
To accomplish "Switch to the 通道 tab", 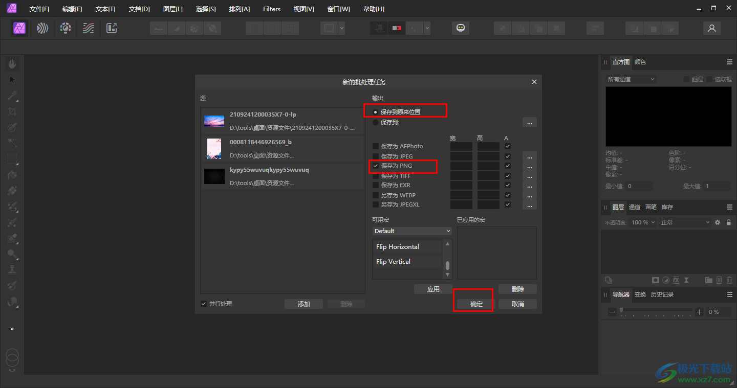I will [x=635, y=207].
